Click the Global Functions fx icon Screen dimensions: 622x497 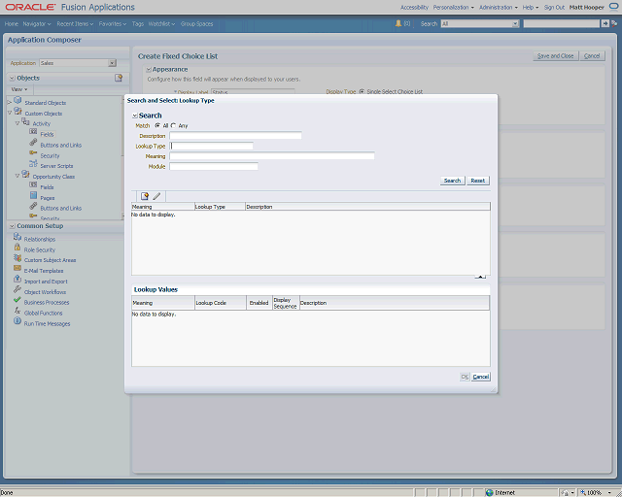[x=17, y=311]
